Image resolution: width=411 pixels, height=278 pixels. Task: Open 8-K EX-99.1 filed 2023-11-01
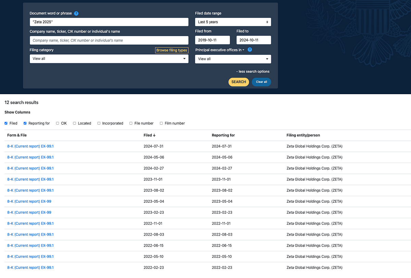pyautogui.click(x=30, y=179)
